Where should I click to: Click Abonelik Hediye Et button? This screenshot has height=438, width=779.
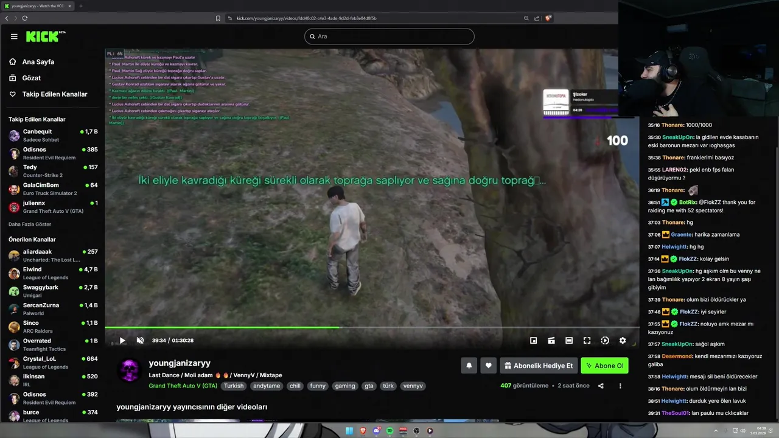(539, 366)
